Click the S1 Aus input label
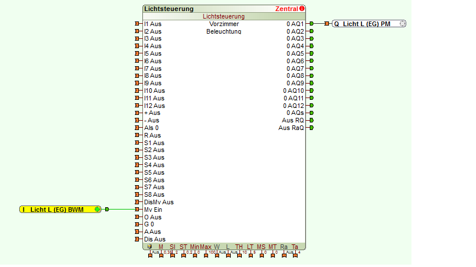The height and width of the screenshot is (267, 476). [154, 143]
